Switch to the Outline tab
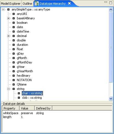 [x=27, y=4]
